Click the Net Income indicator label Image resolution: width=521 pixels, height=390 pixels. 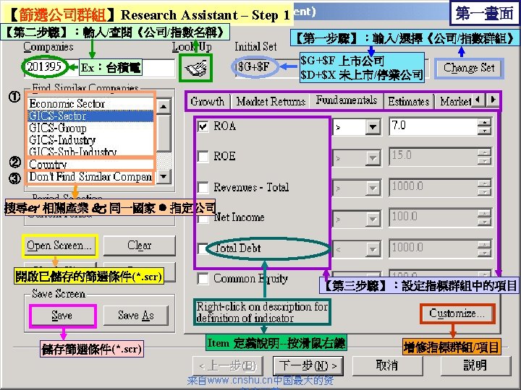pyautogui.click(x=240, y=217)
